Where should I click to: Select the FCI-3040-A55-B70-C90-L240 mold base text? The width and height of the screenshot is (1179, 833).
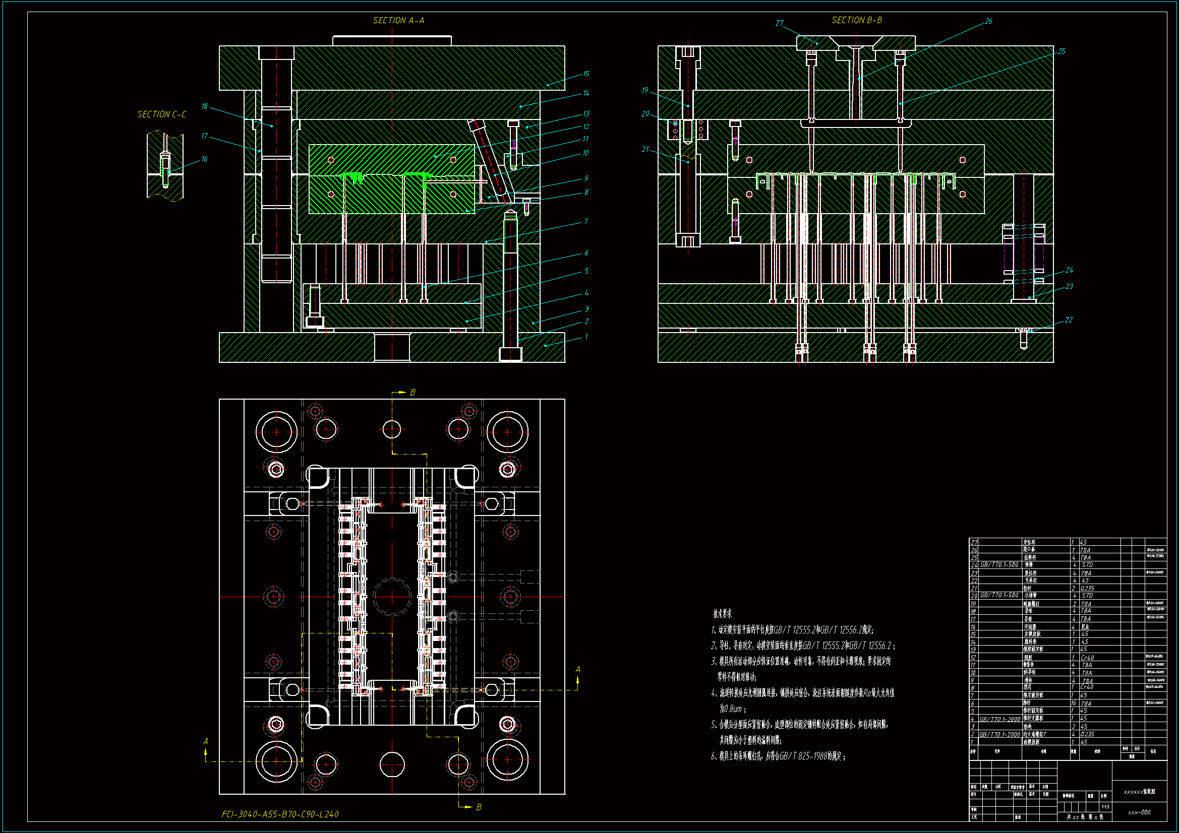pyautogui.click(x=280, y=814)
